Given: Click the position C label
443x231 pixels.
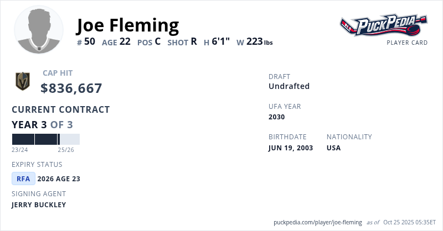Looking at the screenshot, I should pyautogui.click(x=157, y=41).
